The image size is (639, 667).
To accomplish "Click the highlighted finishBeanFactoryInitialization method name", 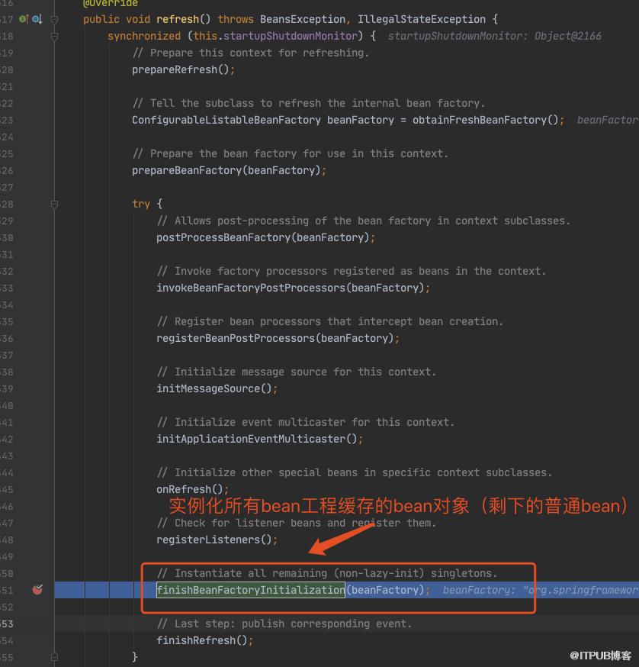I will tap(251, 590).
